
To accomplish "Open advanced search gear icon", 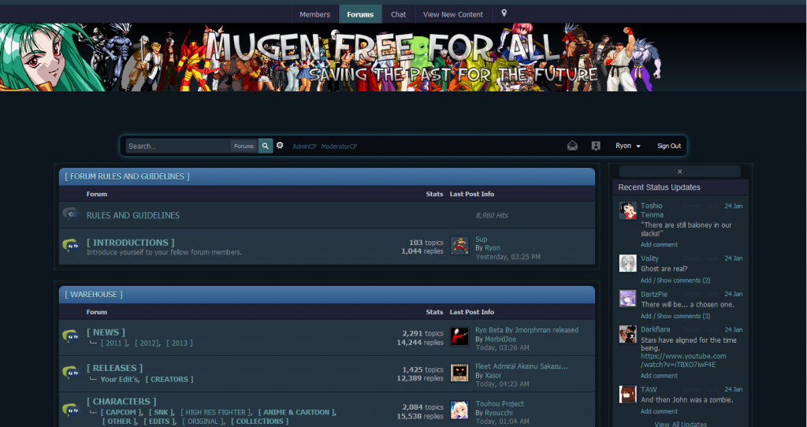I will tap(280, 146).
